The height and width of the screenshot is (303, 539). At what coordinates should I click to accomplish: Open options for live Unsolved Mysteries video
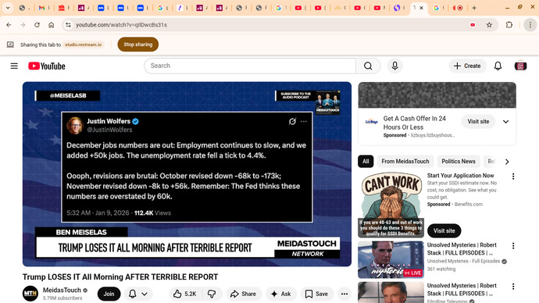[x=513, y=246]
